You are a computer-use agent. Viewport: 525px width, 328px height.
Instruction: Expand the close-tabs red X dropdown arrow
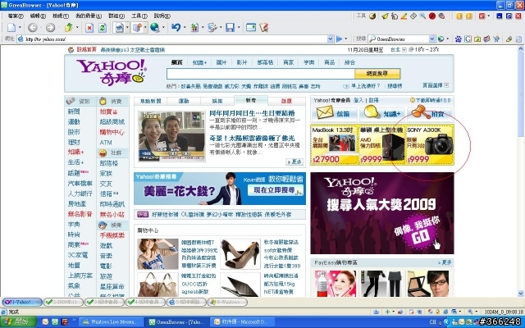[488, 16]
